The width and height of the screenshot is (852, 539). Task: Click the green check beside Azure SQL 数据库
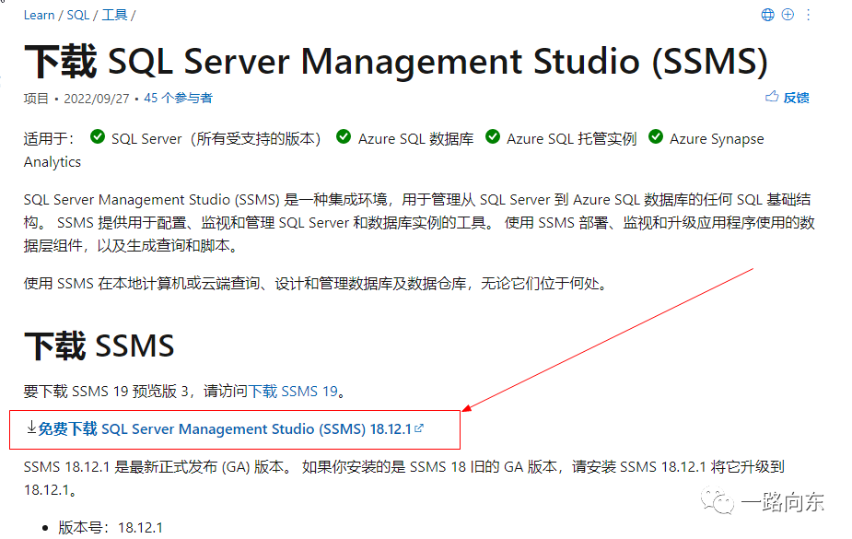(x=344, y=136)
